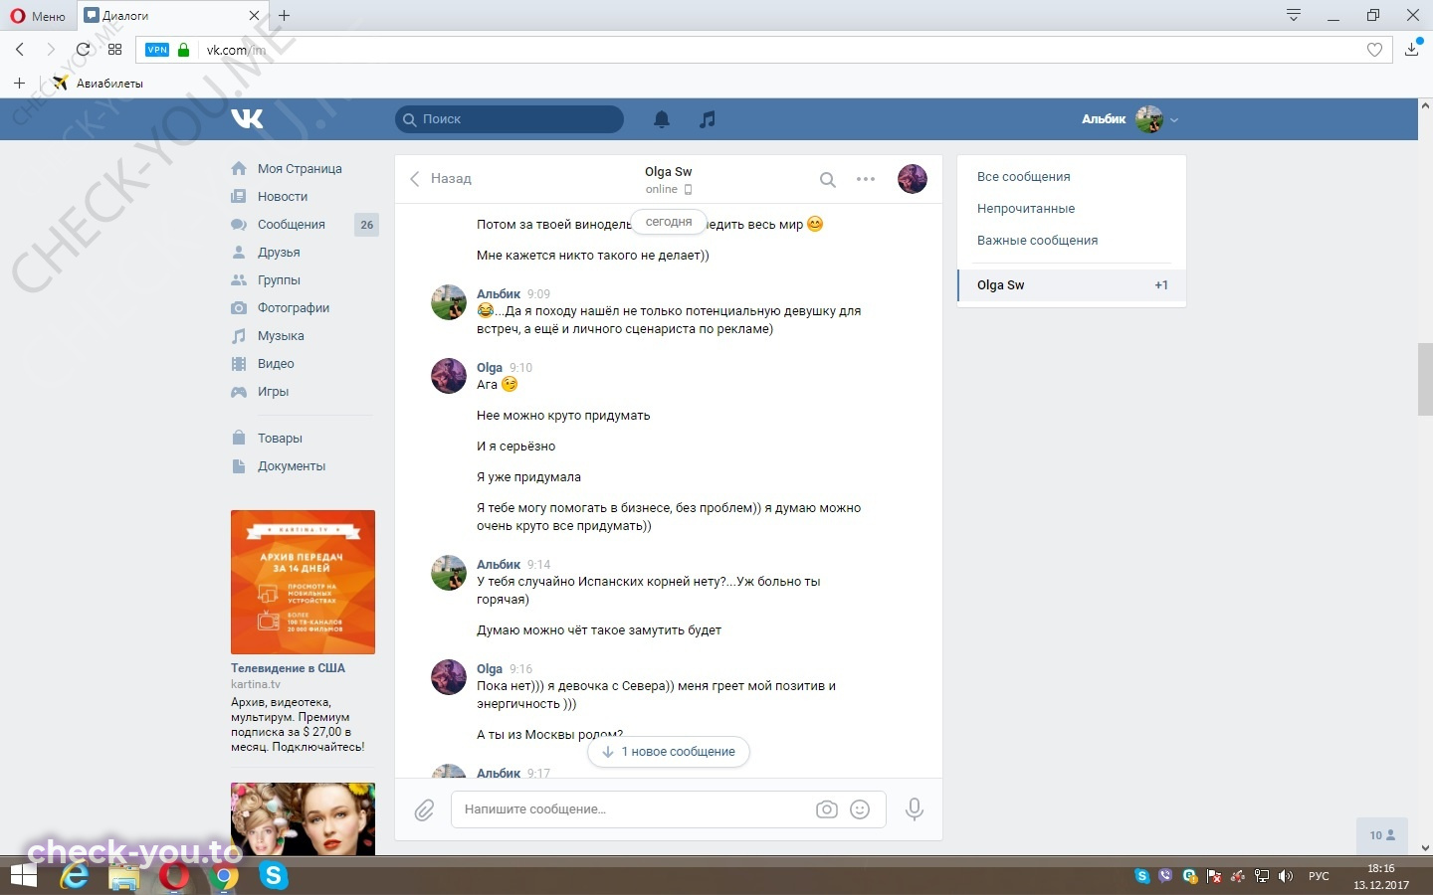
Task: Open Olga Sw name in chat header
Action: pyautogui.click(x=668, y=172)
